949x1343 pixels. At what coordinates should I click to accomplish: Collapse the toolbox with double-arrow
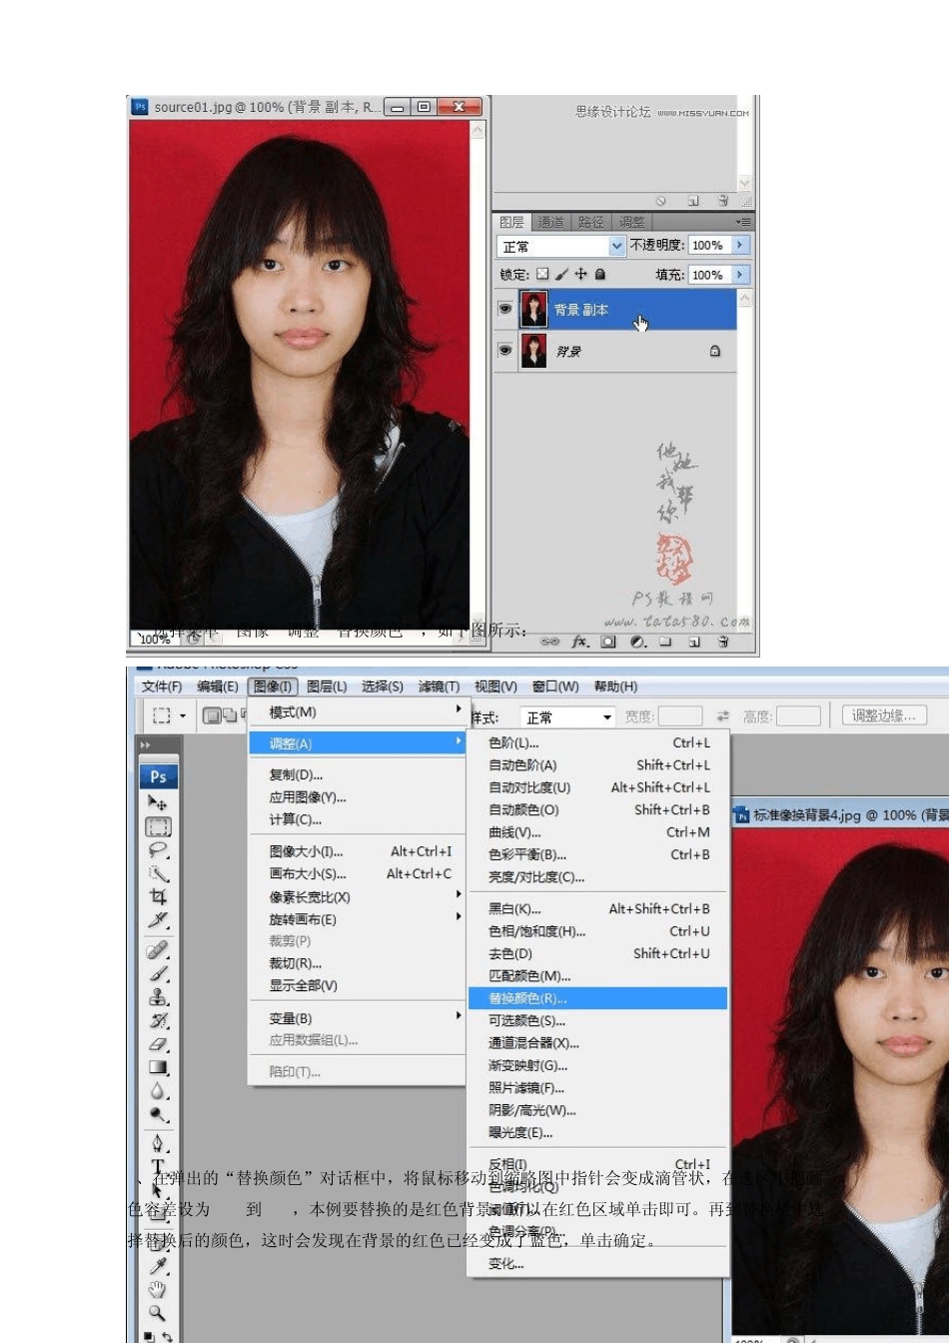146,745
